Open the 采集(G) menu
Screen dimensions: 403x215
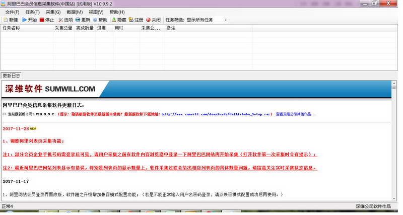pos(53,12)
